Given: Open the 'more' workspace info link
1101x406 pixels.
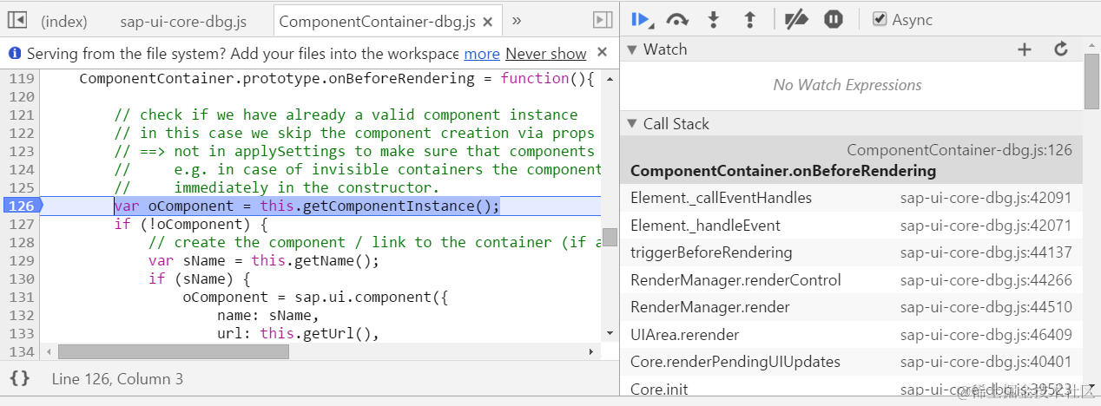Looking at the screenshot, I should [x=482, y=54].
